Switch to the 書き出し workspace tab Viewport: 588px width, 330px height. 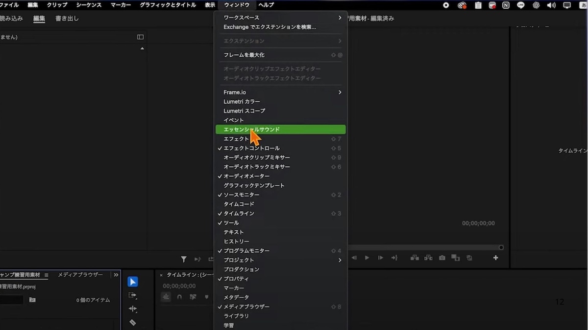click(67, 19)
